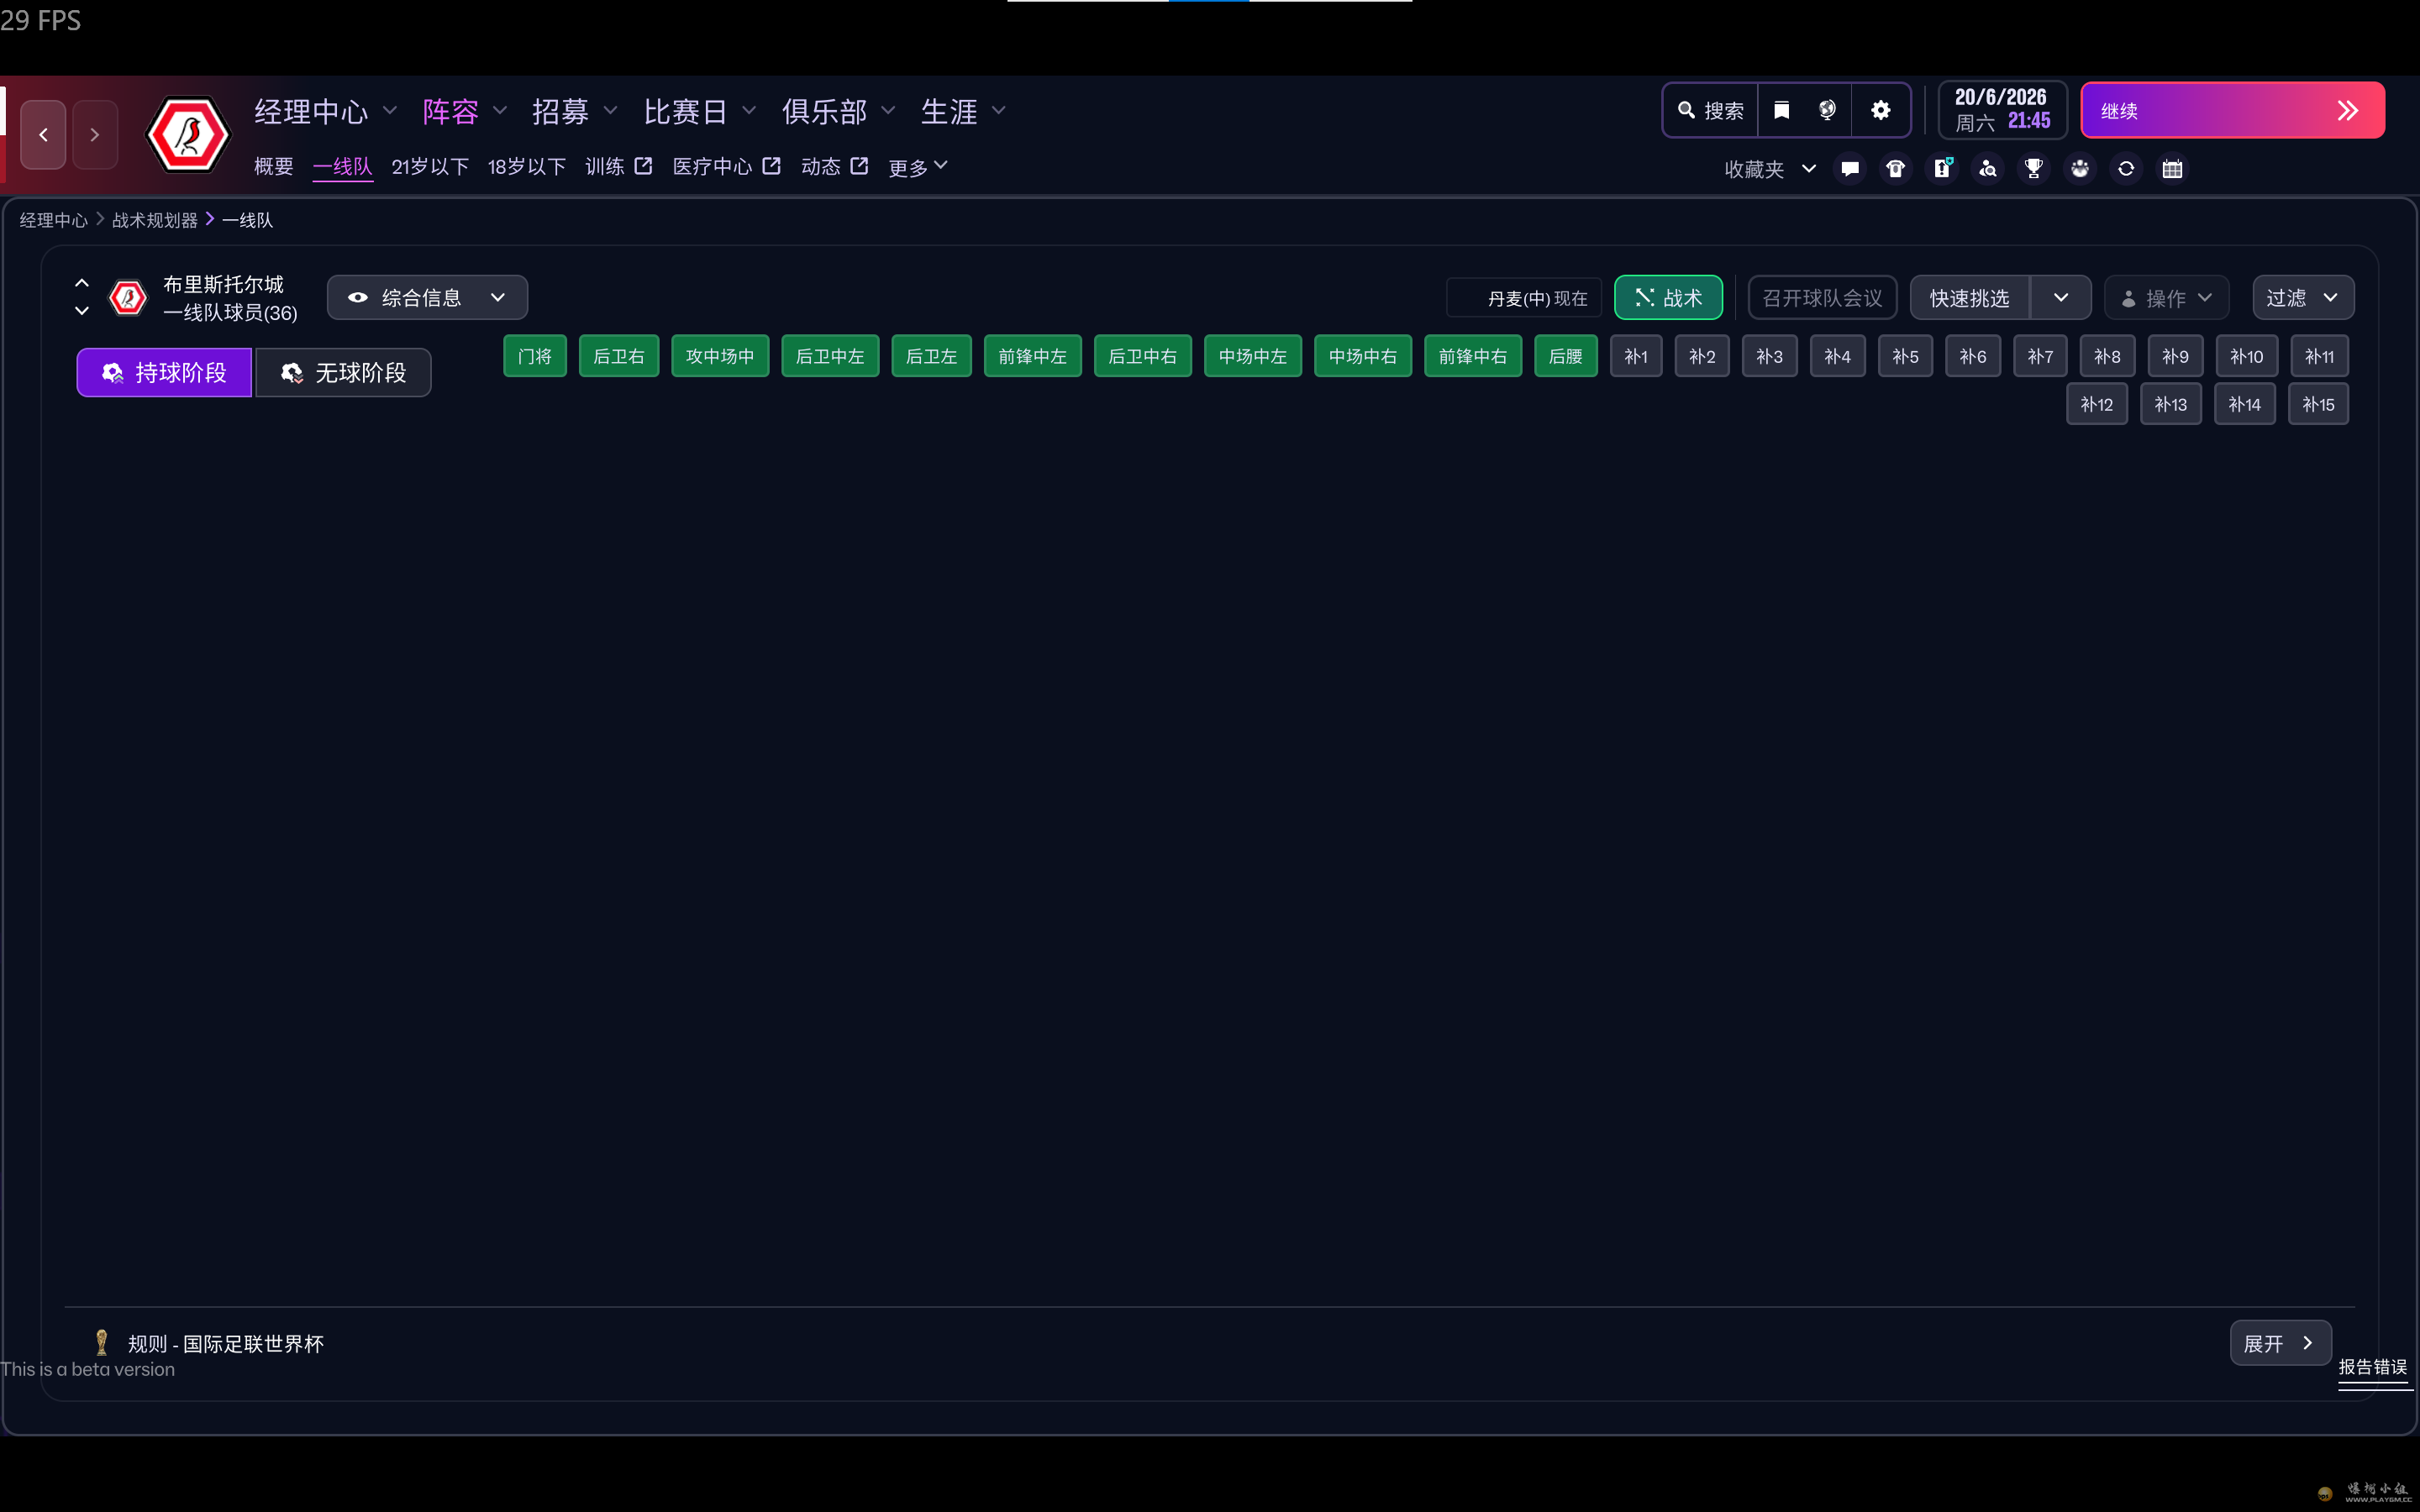The height and width of the screenshot is (1512, 2420).
Task: Open the messages speech bubble icon
Action: (x=1849, y=169)
